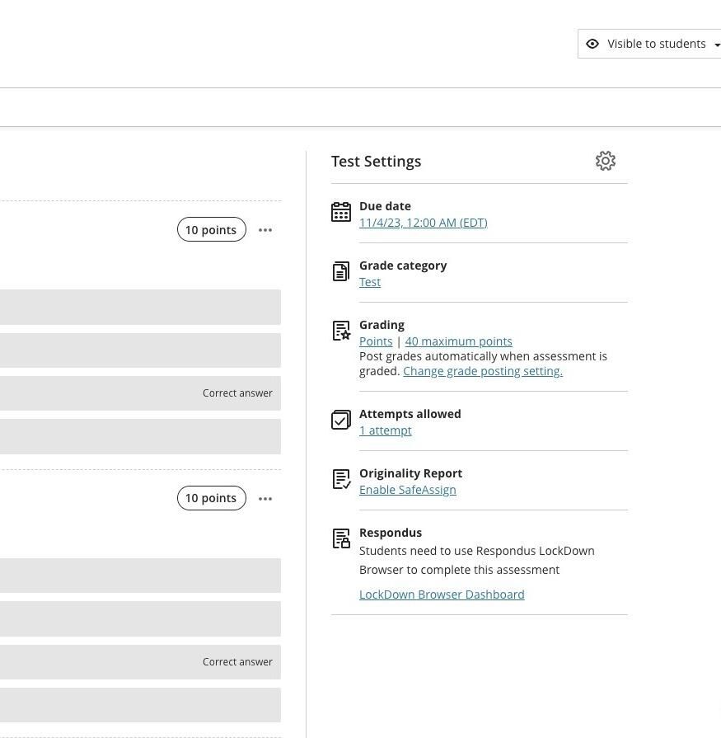Click the eye icon beside Visible to students
Image resolution: width=721 pixels, height=738 pixels.
tap(592, 44)
